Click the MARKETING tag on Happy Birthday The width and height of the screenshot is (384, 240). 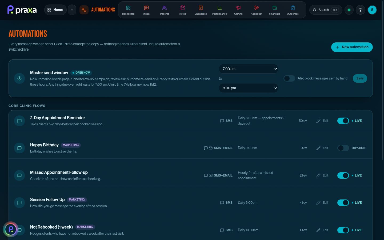click(x=71, y=145)
